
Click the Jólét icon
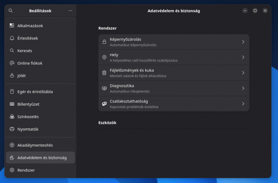coord(12,75)
